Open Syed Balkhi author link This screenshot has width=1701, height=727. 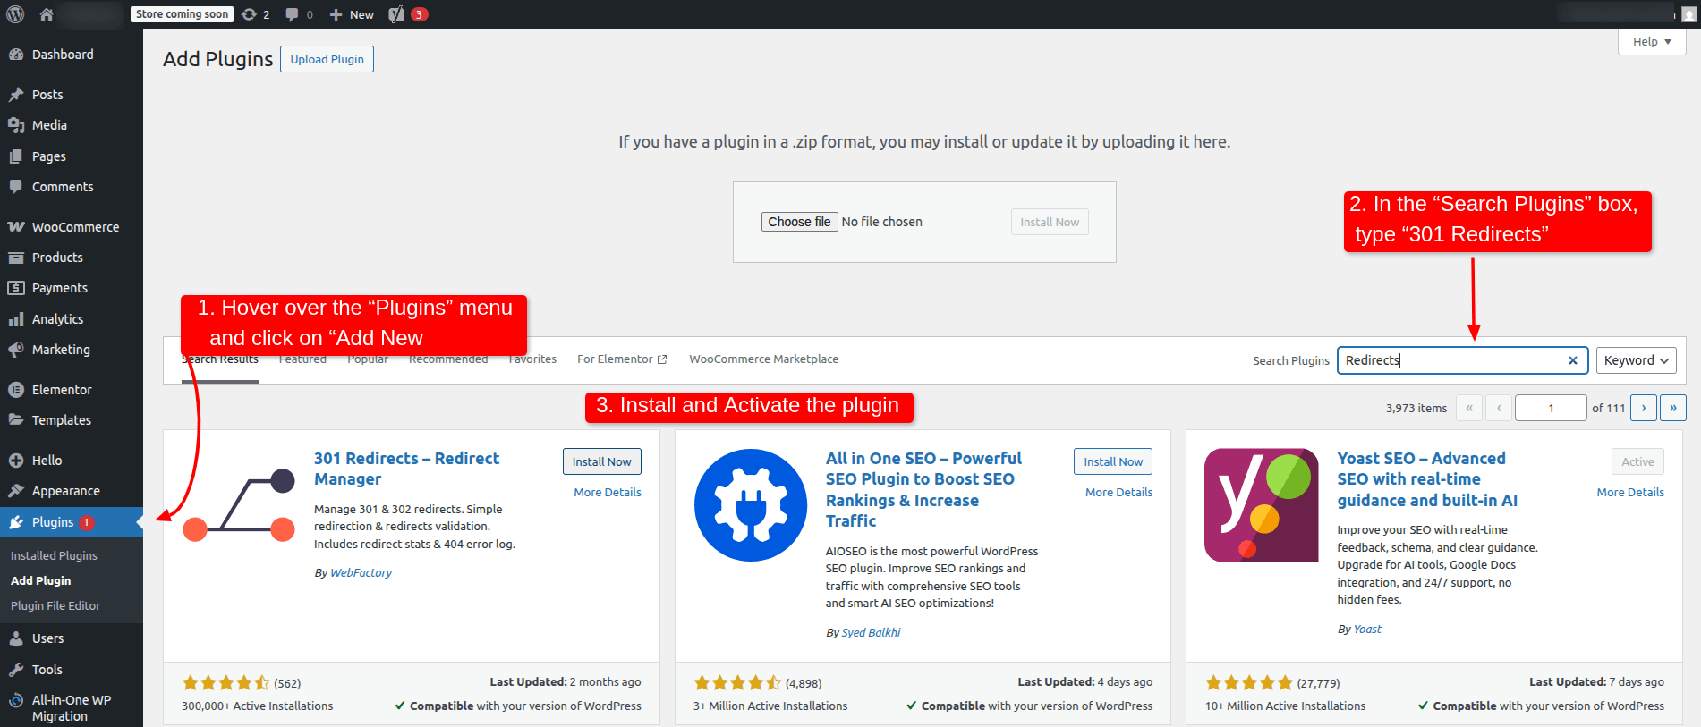click(871, 633)
